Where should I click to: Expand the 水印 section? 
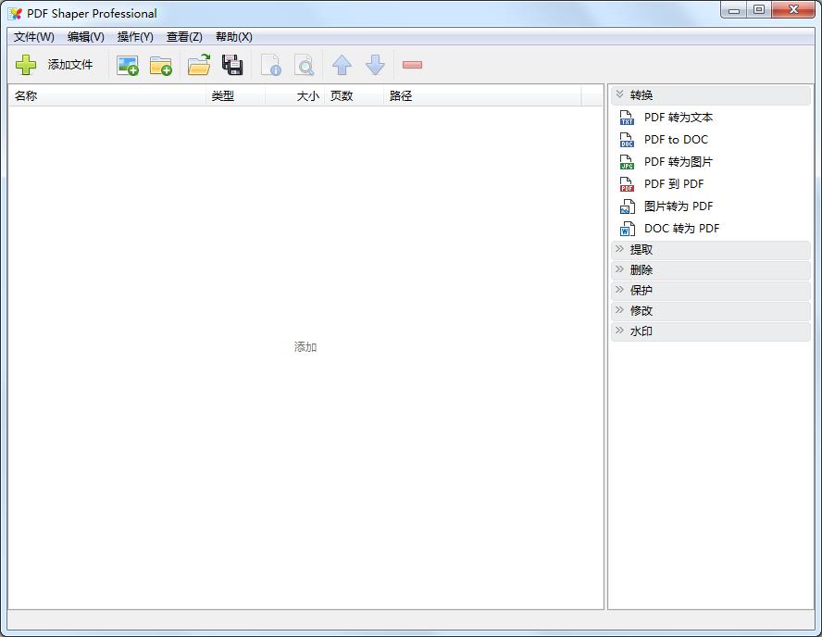click(x=711, y=331)
